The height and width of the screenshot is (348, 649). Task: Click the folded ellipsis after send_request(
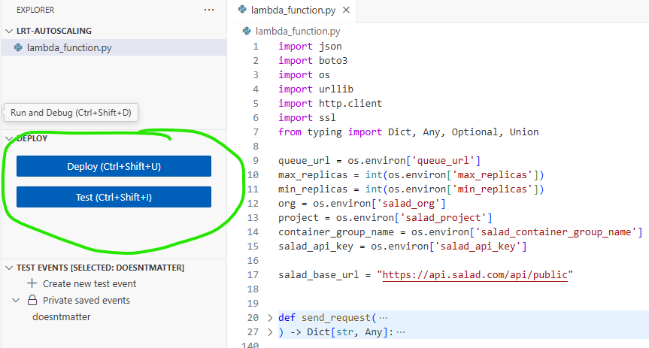(384, 318)
